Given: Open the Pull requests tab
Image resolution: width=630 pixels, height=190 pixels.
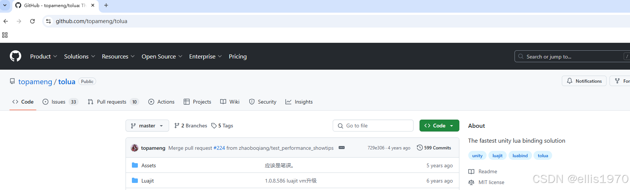Looking at the screenshot, I should (113, 102).
